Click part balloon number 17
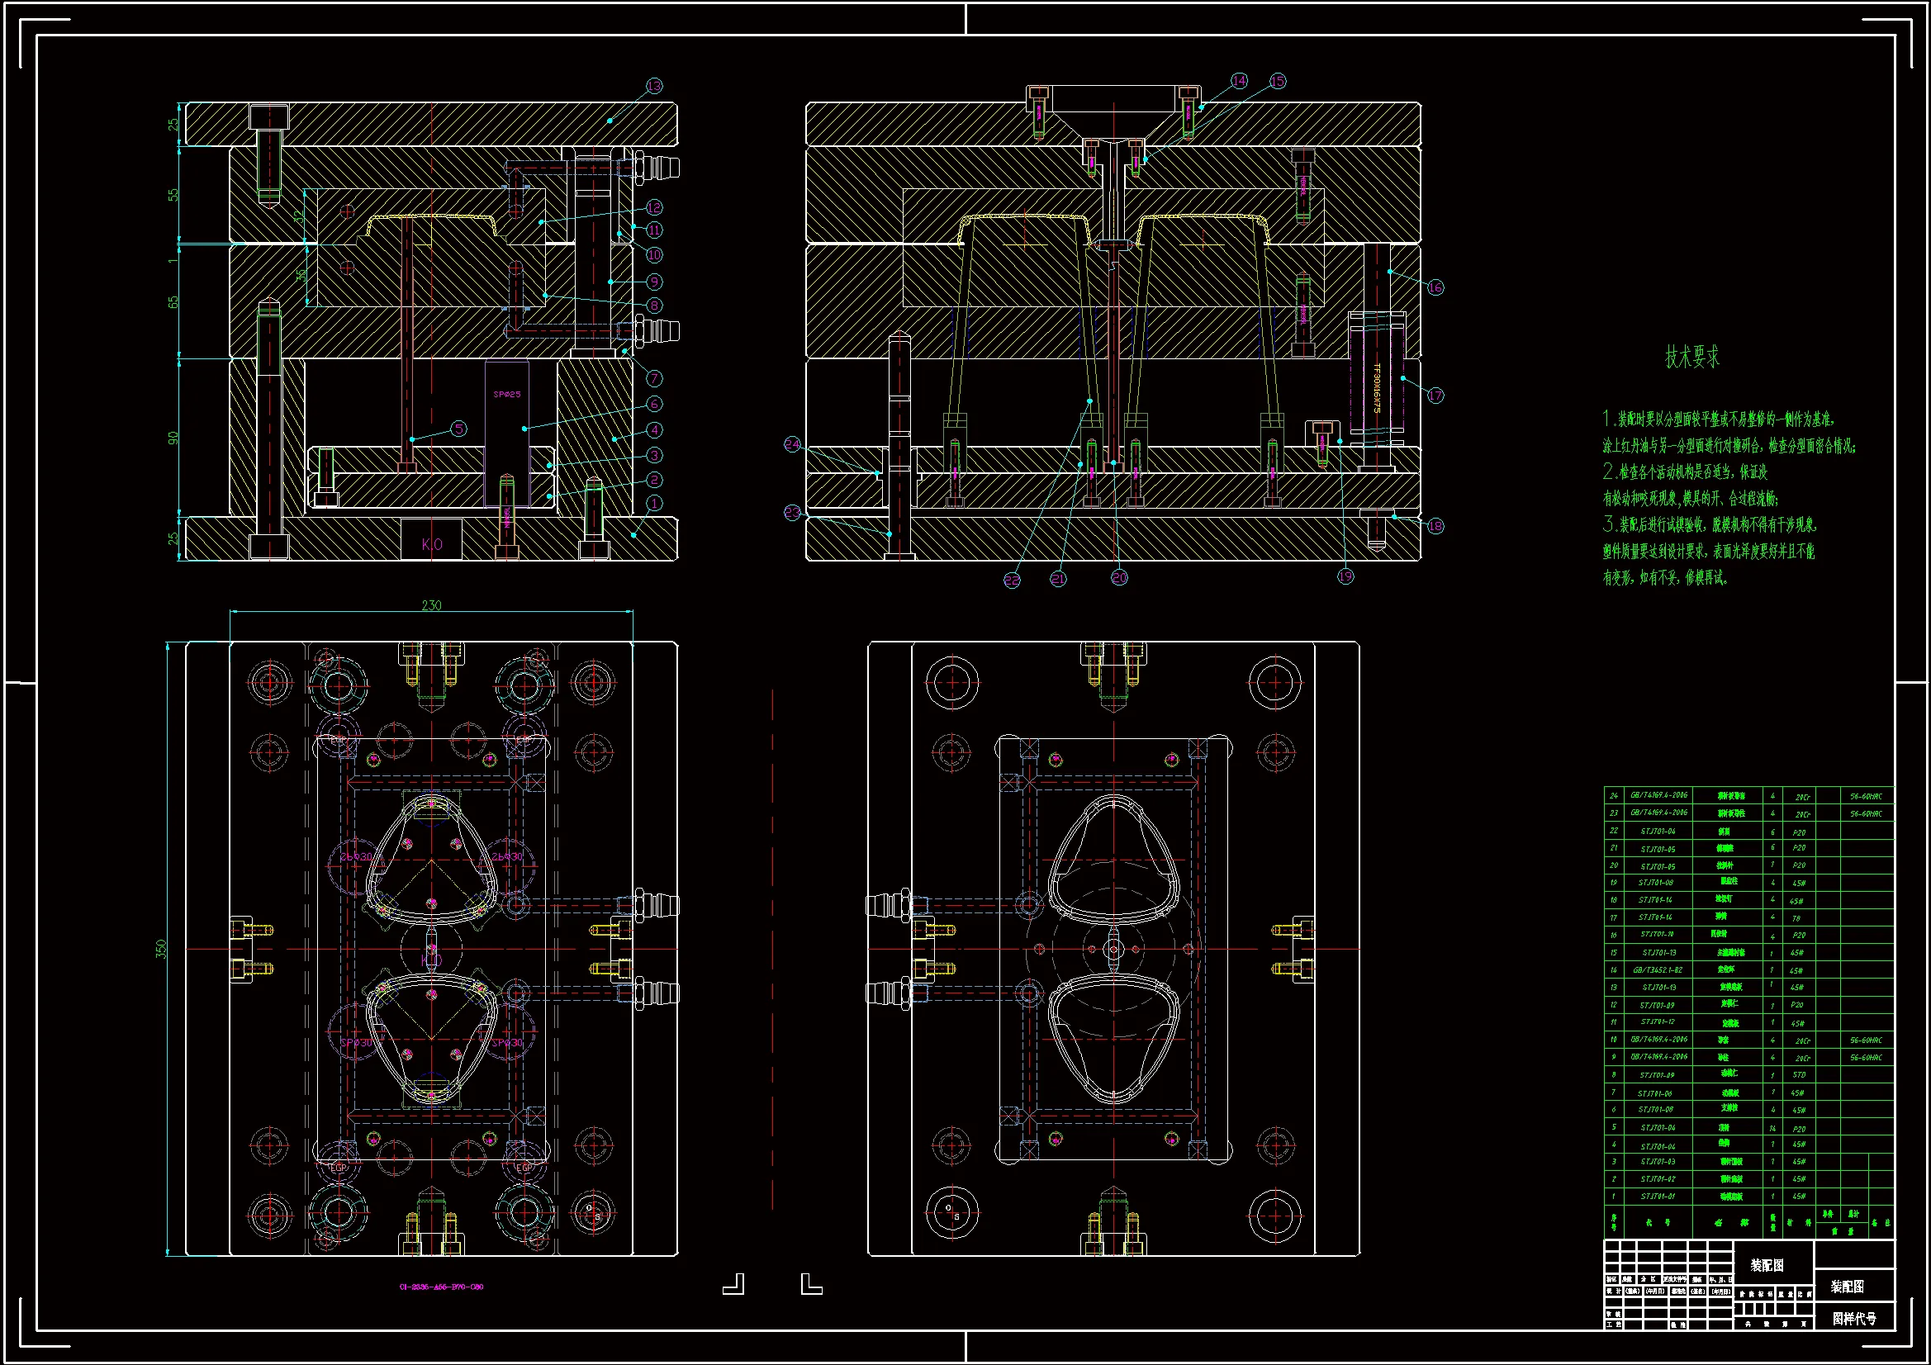1931x1365 pixels. click(x=1435, y=396)
